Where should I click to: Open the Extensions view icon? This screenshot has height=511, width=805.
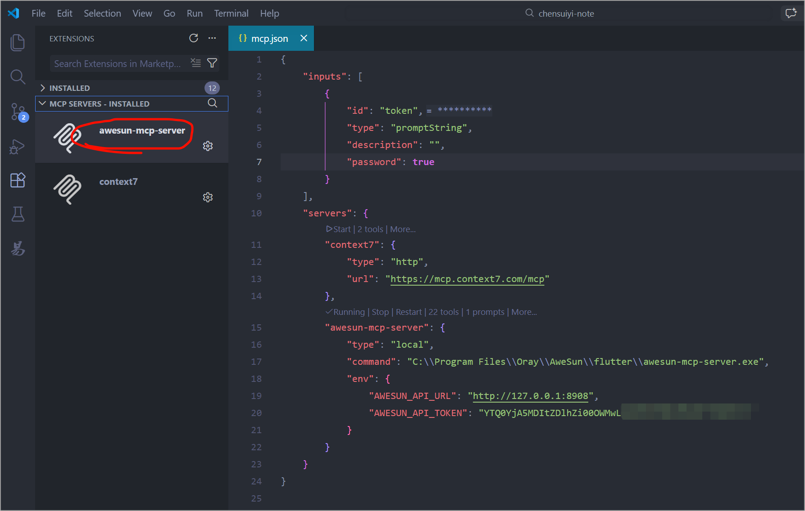point(18,180)
